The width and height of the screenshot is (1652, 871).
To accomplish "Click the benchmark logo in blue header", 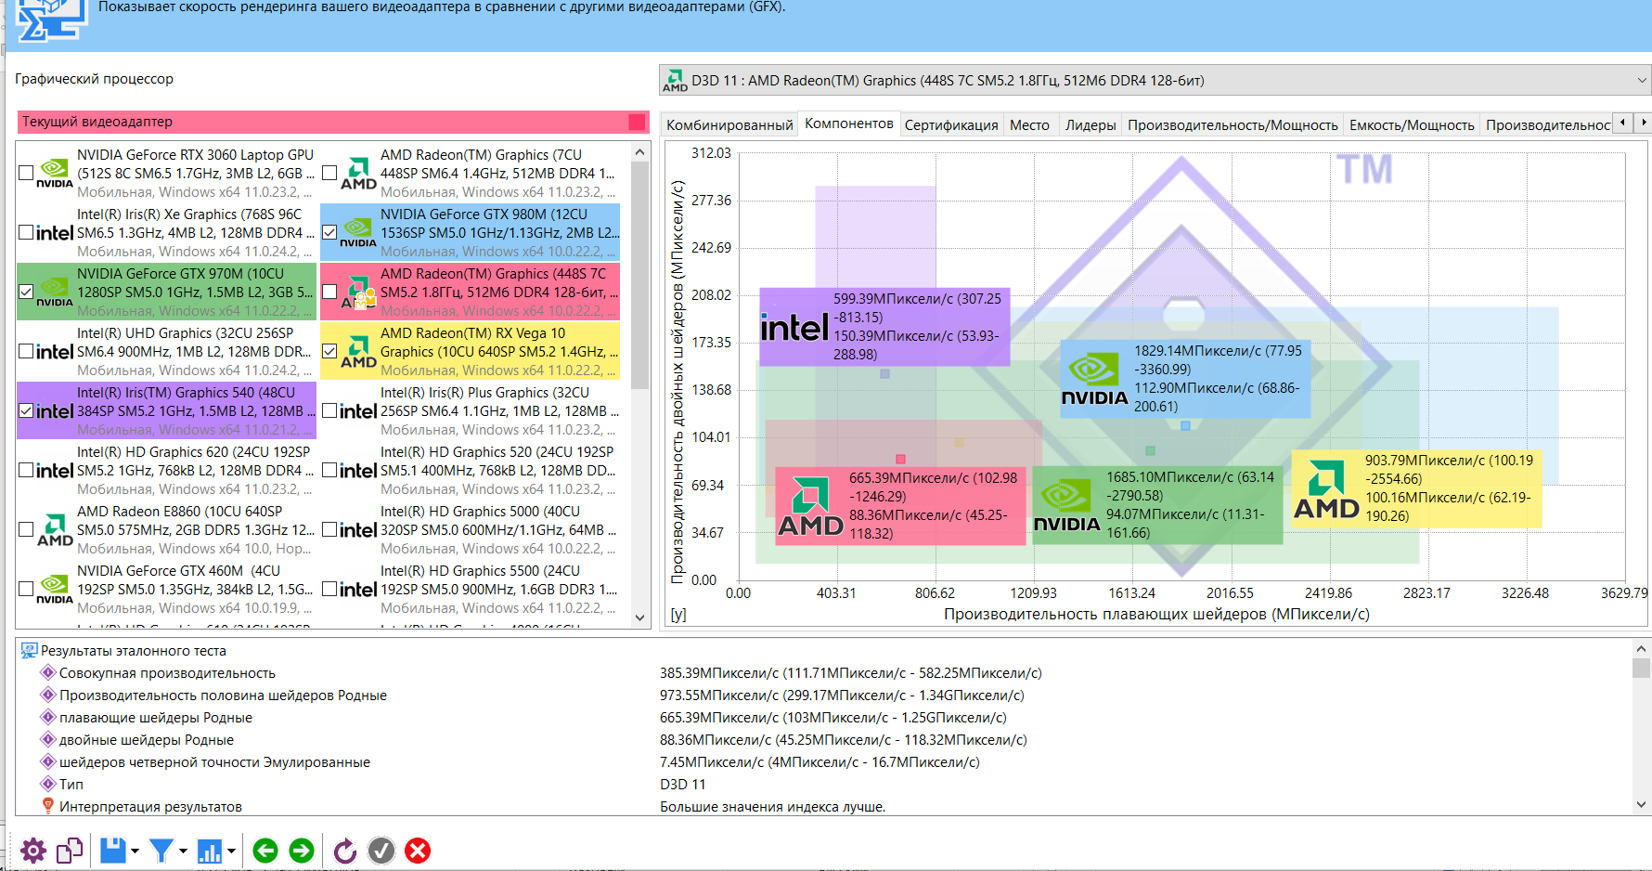I will [x=51, y=19].
